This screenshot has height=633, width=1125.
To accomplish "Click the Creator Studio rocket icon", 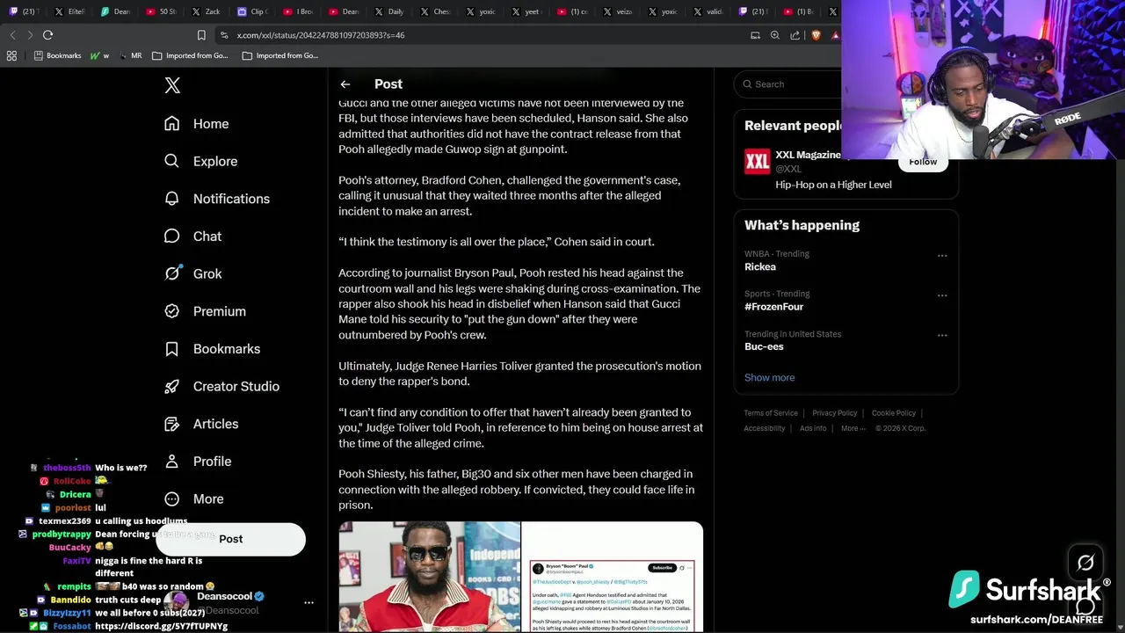I will (x=172, y=386).
